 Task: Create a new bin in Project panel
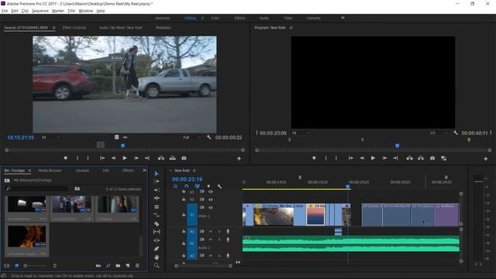tap(118, 266)
